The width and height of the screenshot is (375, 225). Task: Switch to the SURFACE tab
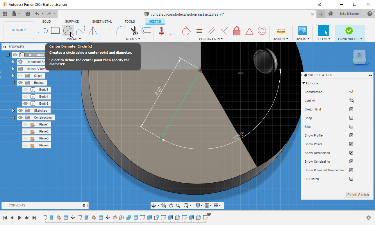pyautogui.click(x=72, y=21)
